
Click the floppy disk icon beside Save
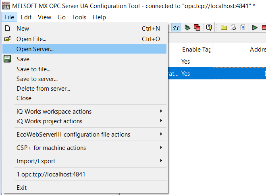tap(7, 59)
